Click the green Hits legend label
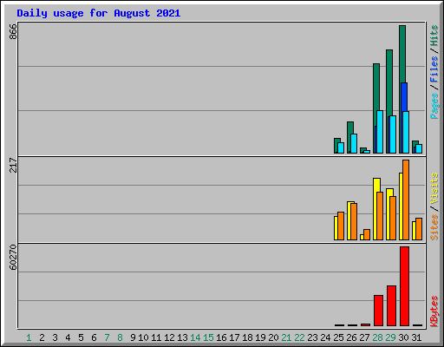The image size is (444, 347). click(434, 36)
